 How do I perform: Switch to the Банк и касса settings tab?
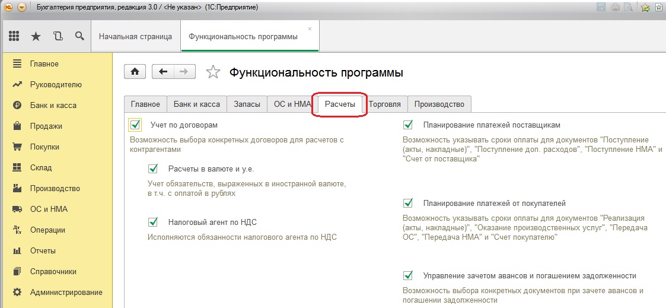pyautogui.click(x=197, y=104)
